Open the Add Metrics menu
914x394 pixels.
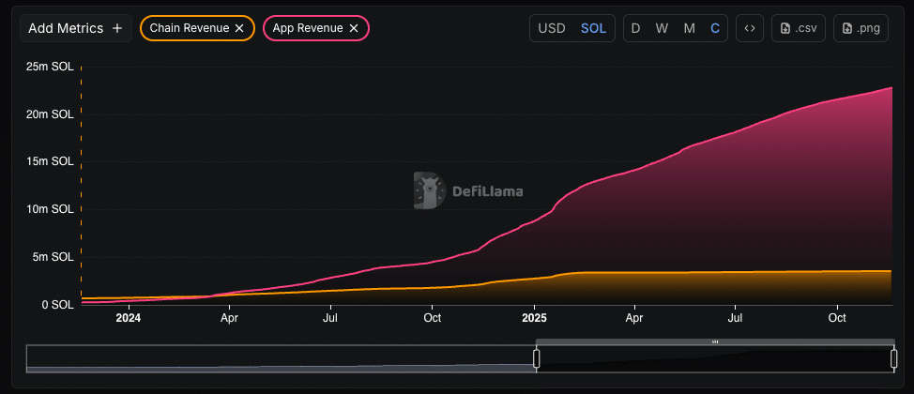tap(75, 28)
